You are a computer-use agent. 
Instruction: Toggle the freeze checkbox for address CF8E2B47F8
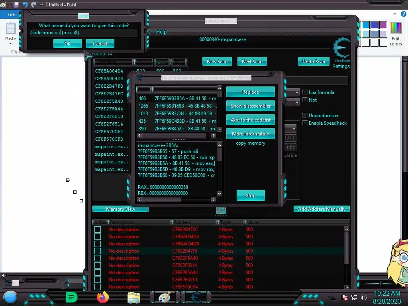[98, 251]
